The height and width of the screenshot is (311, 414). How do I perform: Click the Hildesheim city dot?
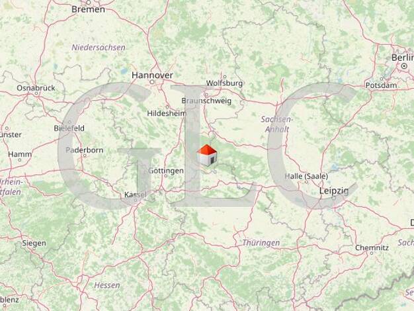[167, 107]
